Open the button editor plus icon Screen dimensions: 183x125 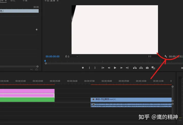182,68
